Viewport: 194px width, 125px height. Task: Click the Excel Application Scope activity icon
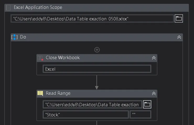point(9,7)
